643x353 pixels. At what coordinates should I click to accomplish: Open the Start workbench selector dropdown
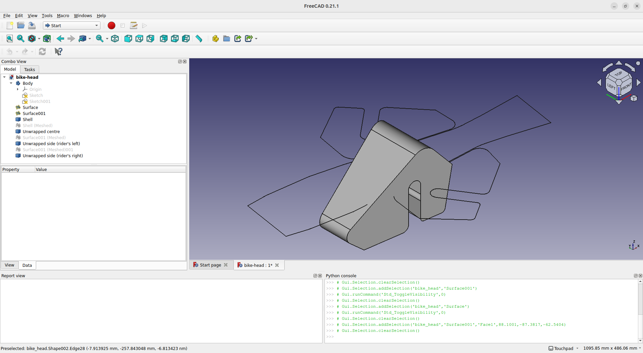pos(72,25)
